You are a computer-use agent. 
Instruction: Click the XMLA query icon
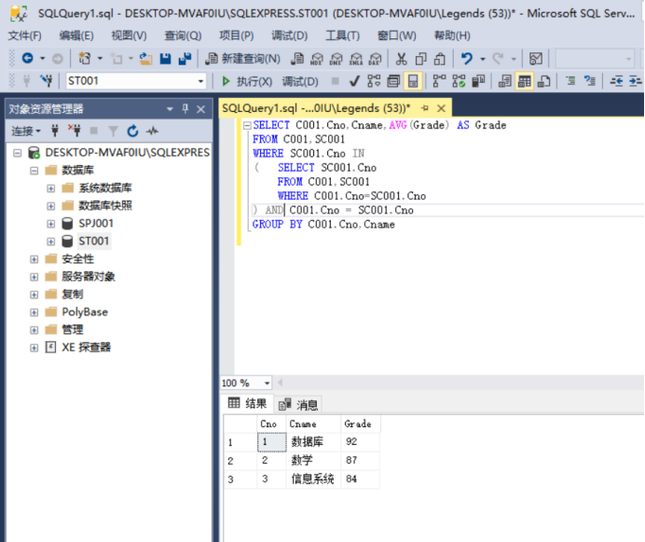point(356,59)
